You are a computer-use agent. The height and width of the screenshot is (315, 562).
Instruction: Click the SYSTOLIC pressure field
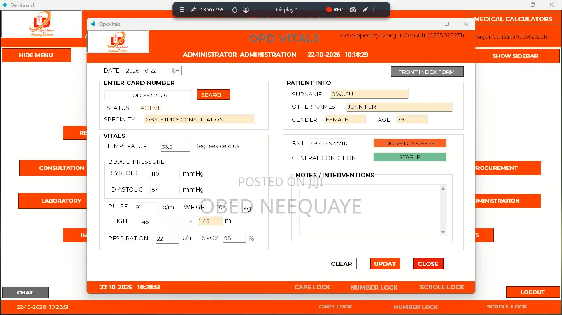[x=165, y=173]
